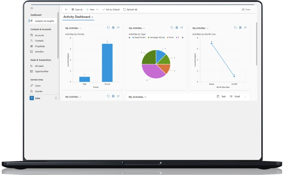Click the back arrow in the toolbar
The image size is (284, 175).
pyautogui.click(x=67, y=9)
